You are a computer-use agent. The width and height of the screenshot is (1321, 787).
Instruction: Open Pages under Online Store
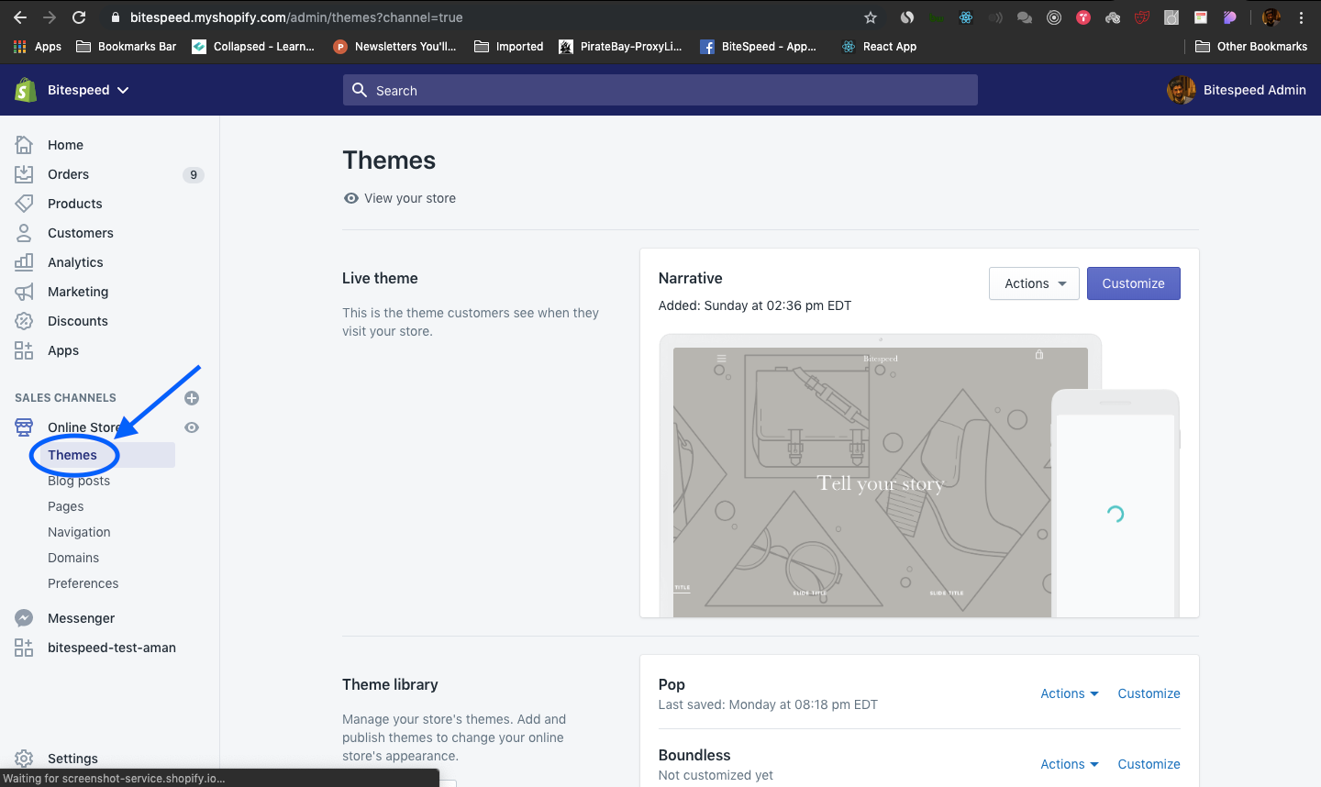pyautogui.click(x=66, y=506)
